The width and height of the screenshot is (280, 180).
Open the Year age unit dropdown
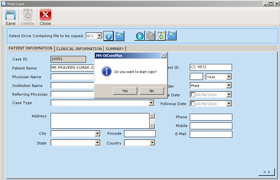pos(229,77)
